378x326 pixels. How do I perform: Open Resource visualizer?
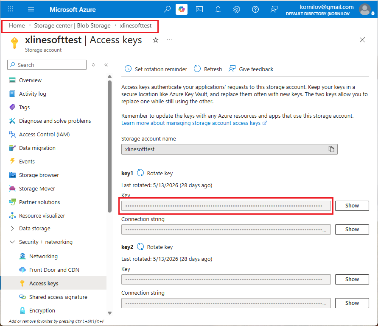[42, 215]
